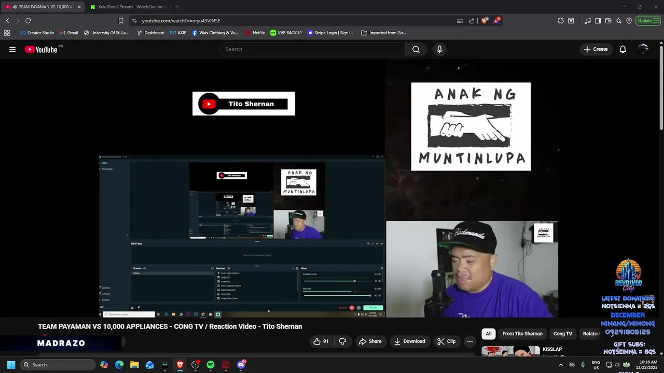Open Brave playlist music note icon
This screenshot has height=373, width=664.
point(588,21)
